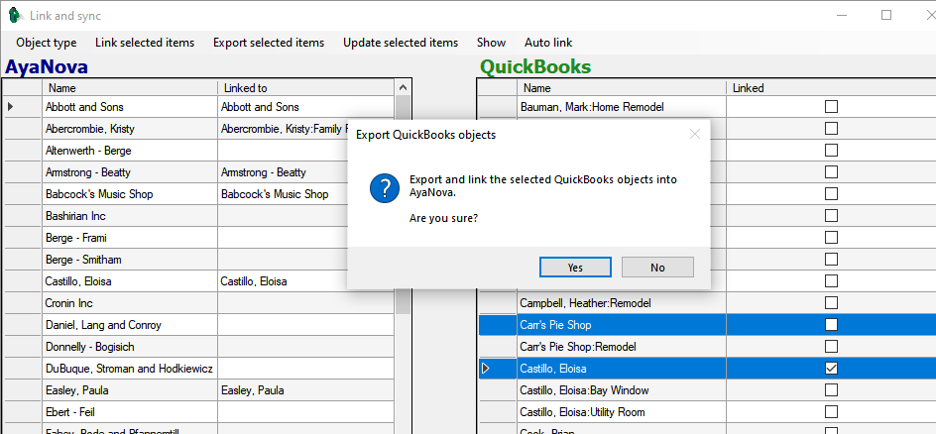The width and height of the screenshot is (936, 434).
Task: Select Castillo, Eloisa:Utility Room in QuickBooks list
Action: (x=622, y=412)
